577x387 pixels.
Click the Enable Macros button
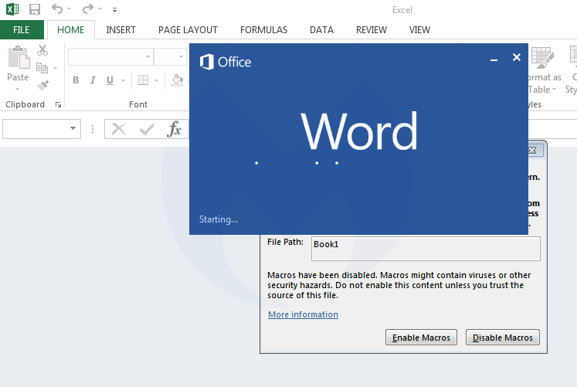(x=421, y=338)
